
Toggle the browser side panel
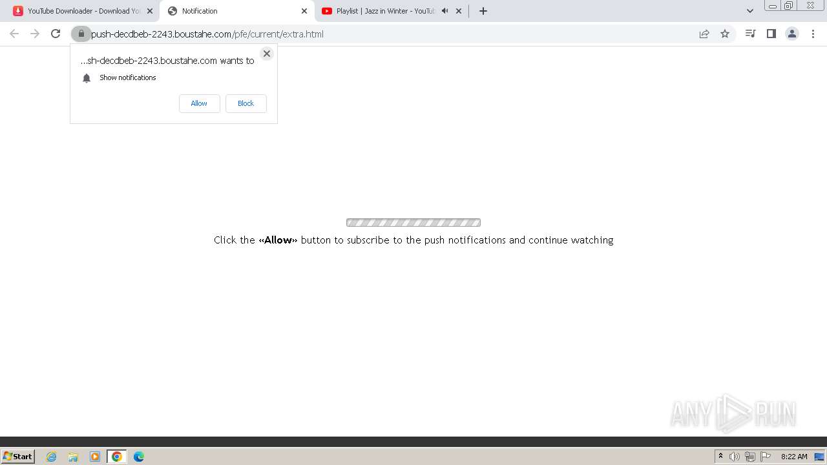click(771, 34)
